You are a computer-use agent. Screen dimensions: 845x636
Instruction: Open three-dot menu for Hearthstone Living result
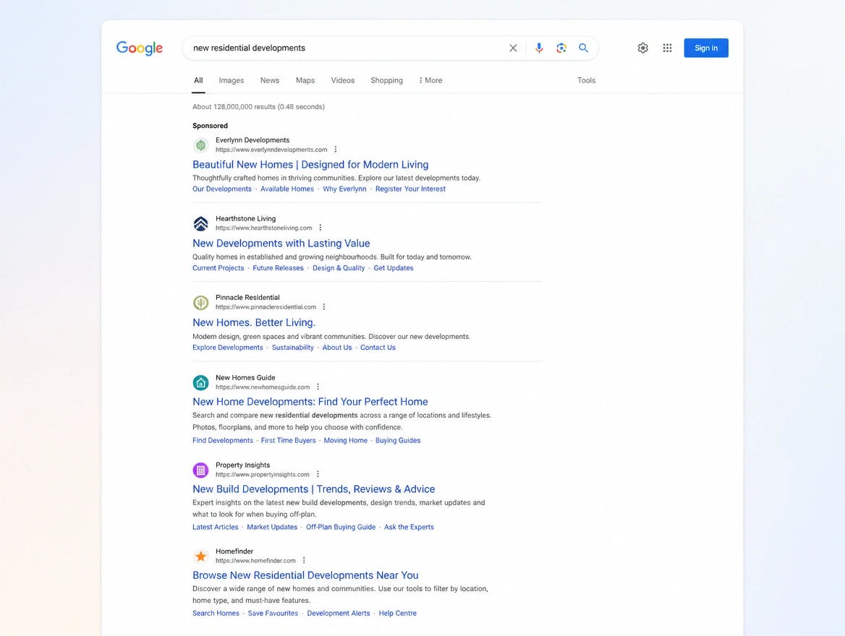pyautogui.click(x=320, y=228)
